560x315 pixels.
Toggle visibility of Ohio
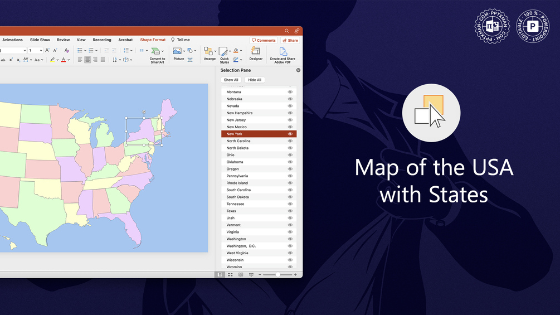click(290, 155)
